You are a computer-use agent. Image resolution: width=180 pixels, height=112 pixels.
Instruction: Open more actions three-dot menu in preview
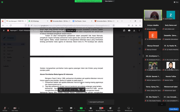pyautogui.click(x=139, y=31)
